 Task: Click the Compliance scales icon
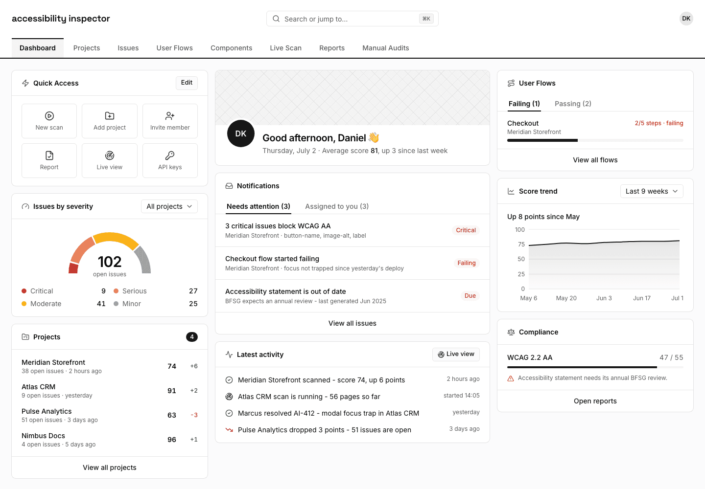click(x=511, y=332)
